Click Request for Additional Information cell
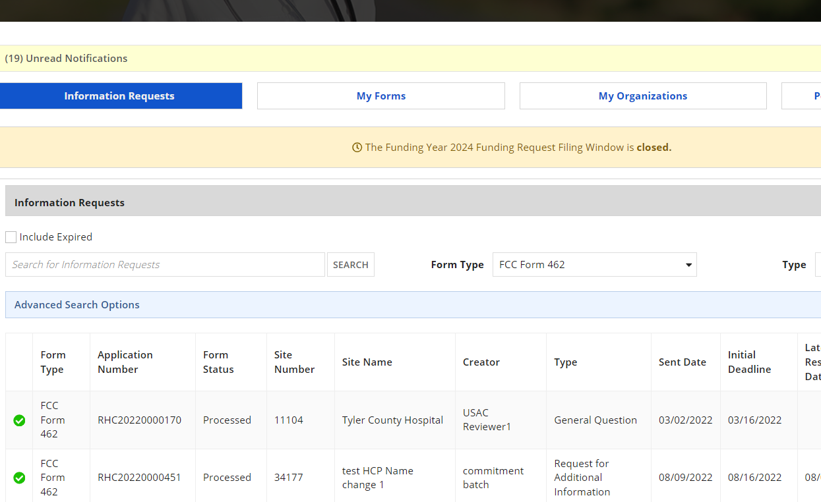 coord(582,478)
